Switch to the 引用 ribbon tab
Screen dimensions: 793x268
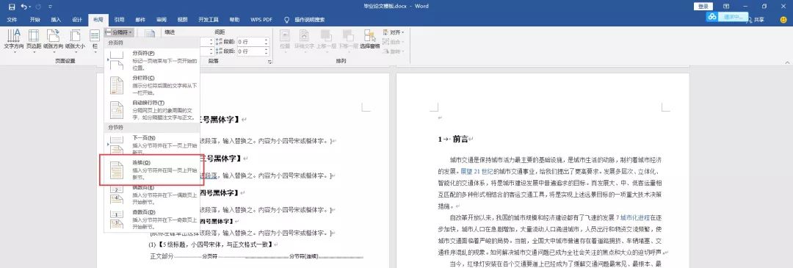pos(119,20)
